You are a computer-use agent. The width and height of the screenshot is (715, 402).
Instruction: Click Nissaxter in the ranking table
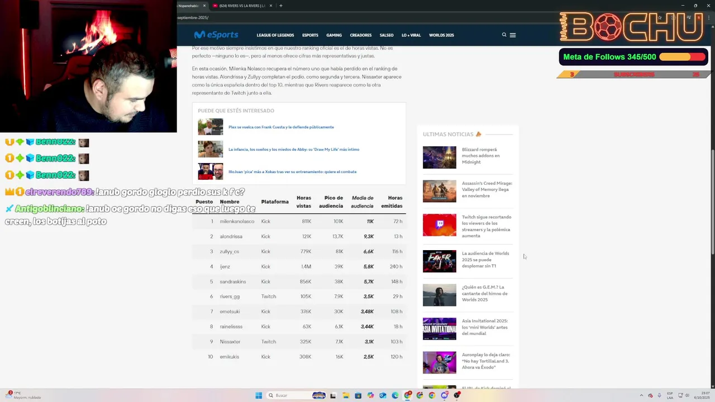pyautogui.click(x=230, y=342)
